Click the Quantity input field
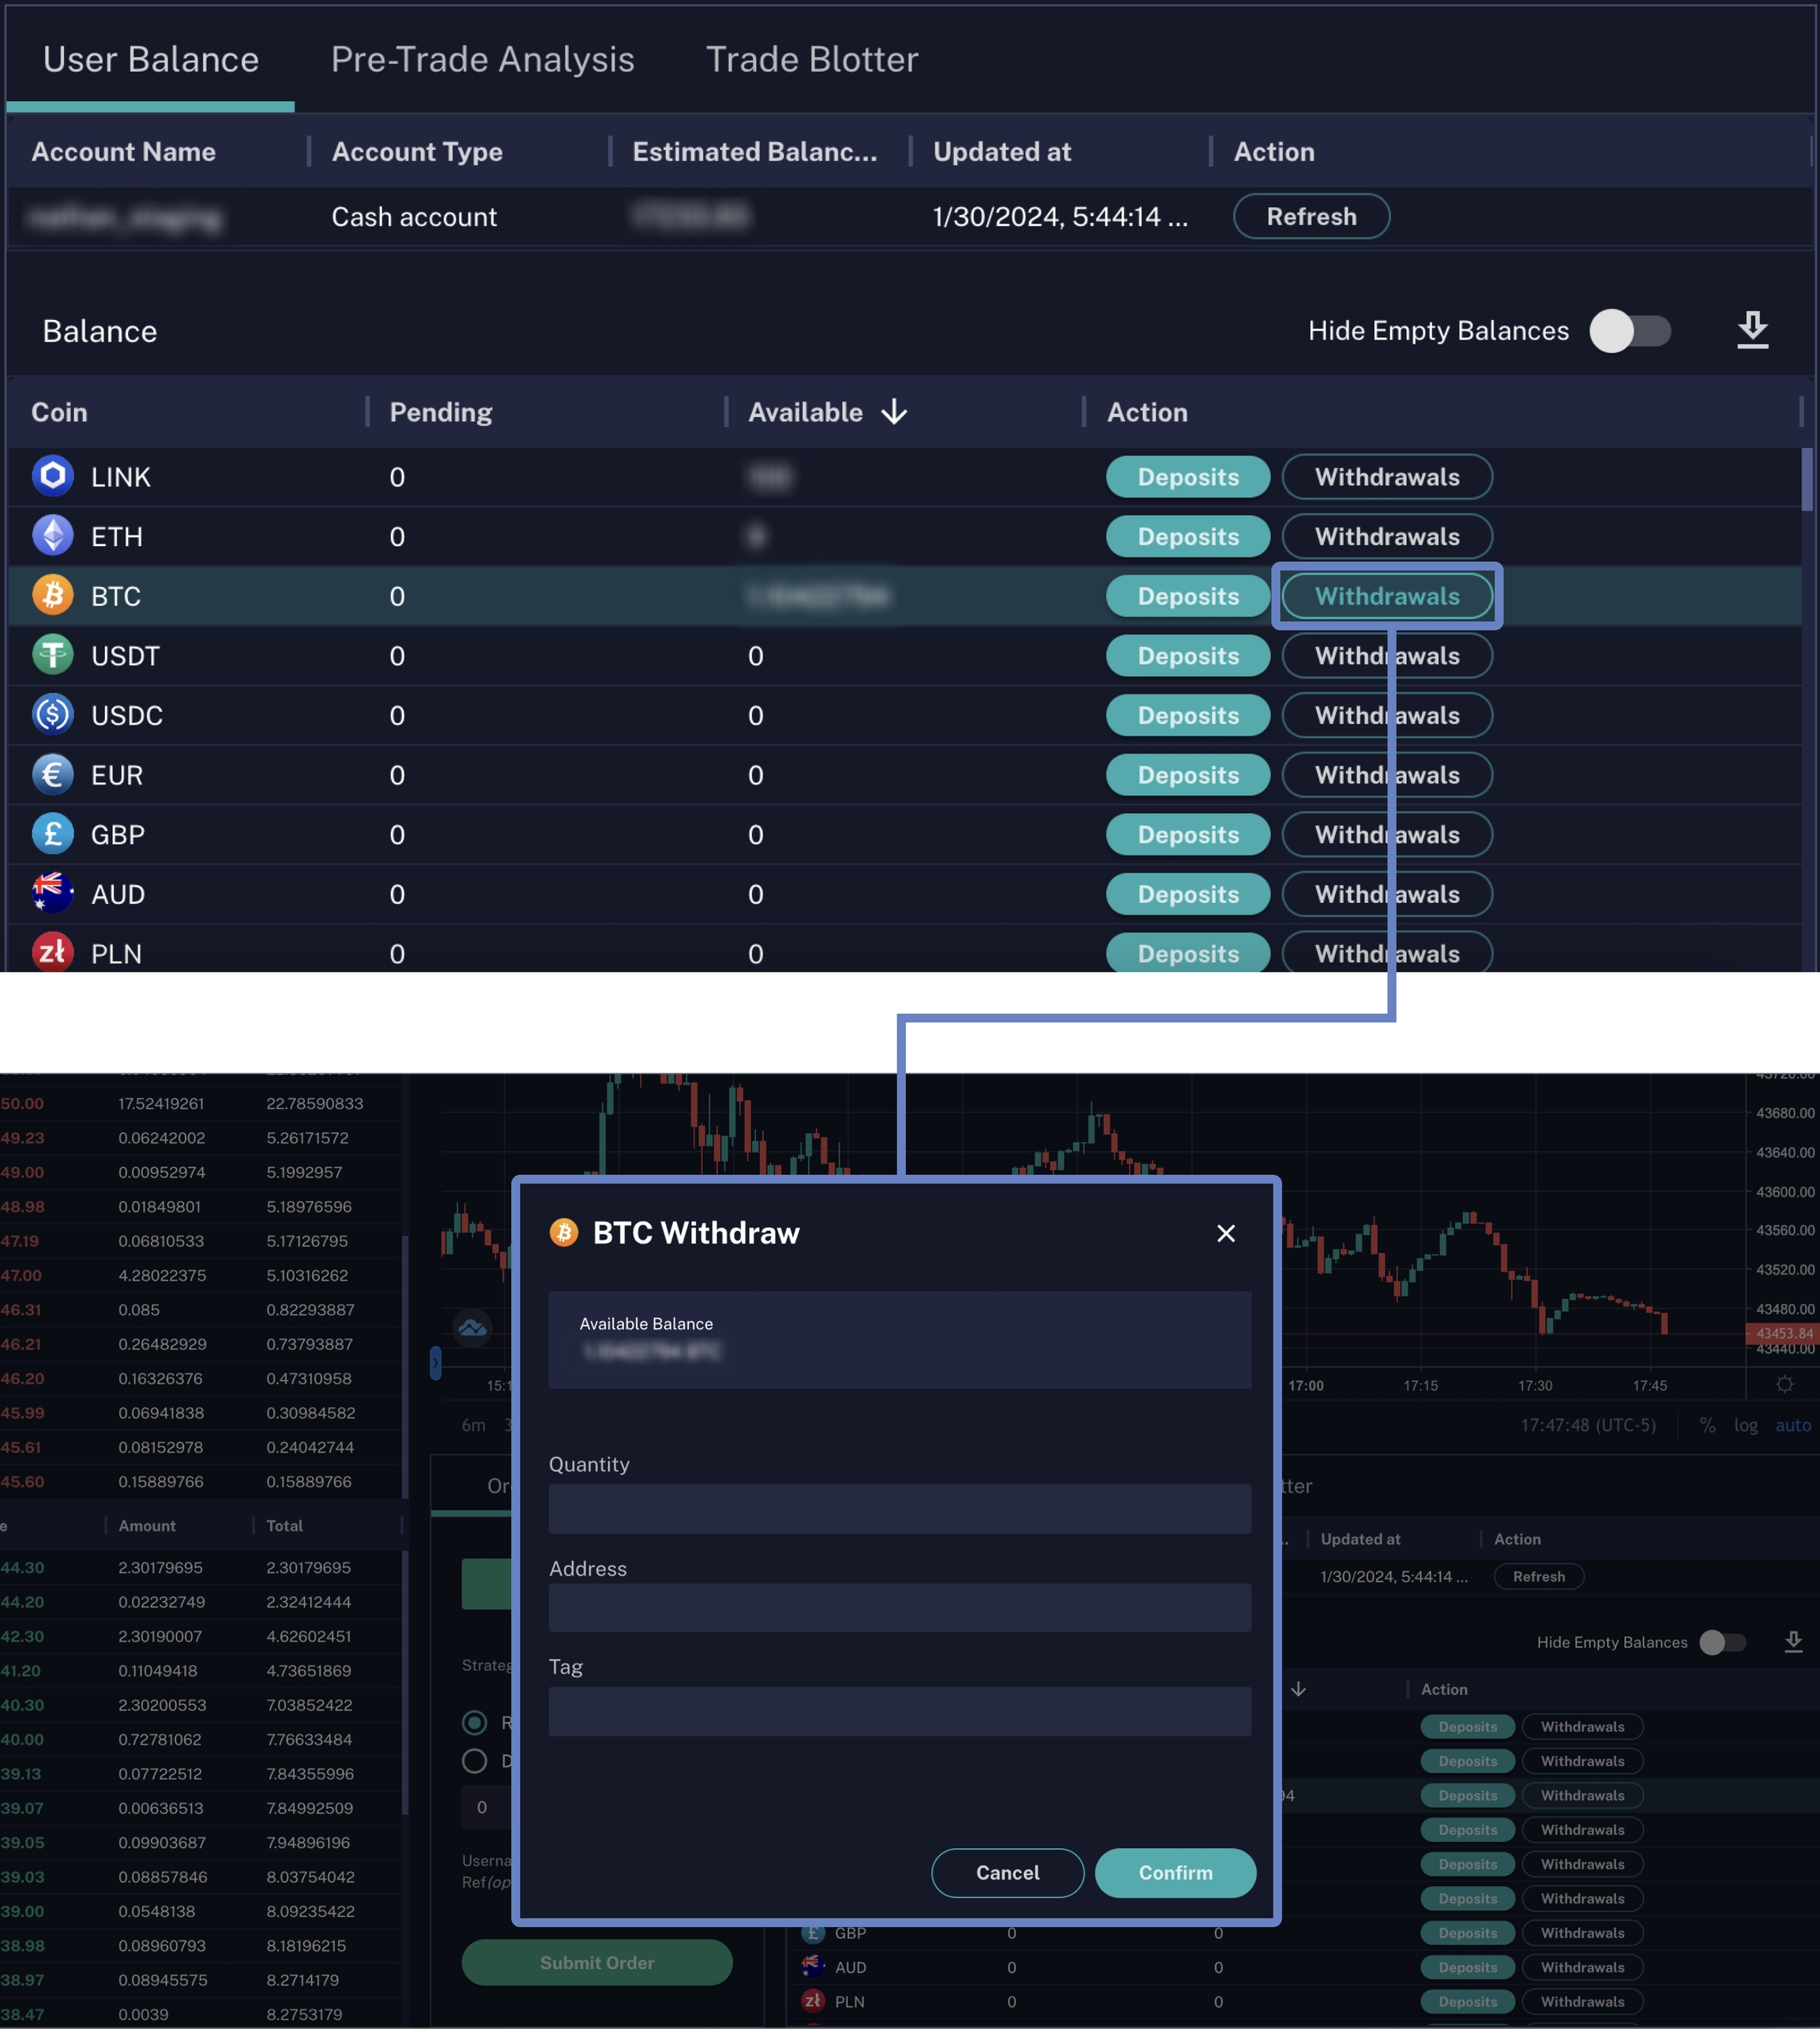 (x=899, y=1509)
